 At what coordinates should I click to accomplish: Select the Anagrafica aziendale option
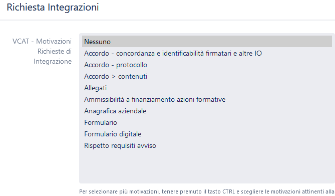pos(207,111)
